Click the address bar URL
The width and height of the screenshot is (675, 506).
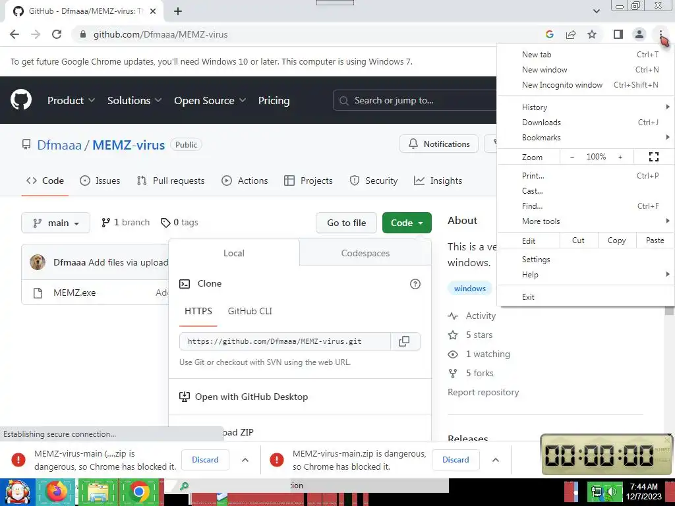point(161,34)
